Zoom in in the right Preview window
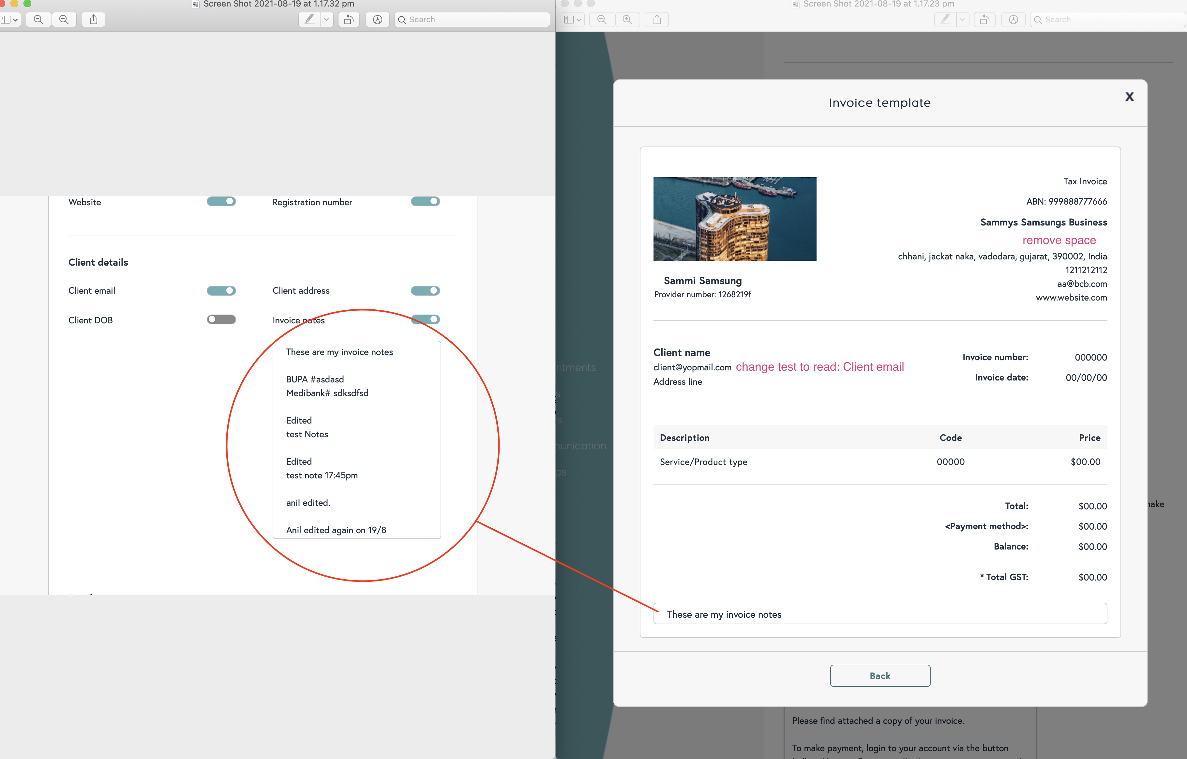The image size is (1187, 759). click(x=627, y=20)
